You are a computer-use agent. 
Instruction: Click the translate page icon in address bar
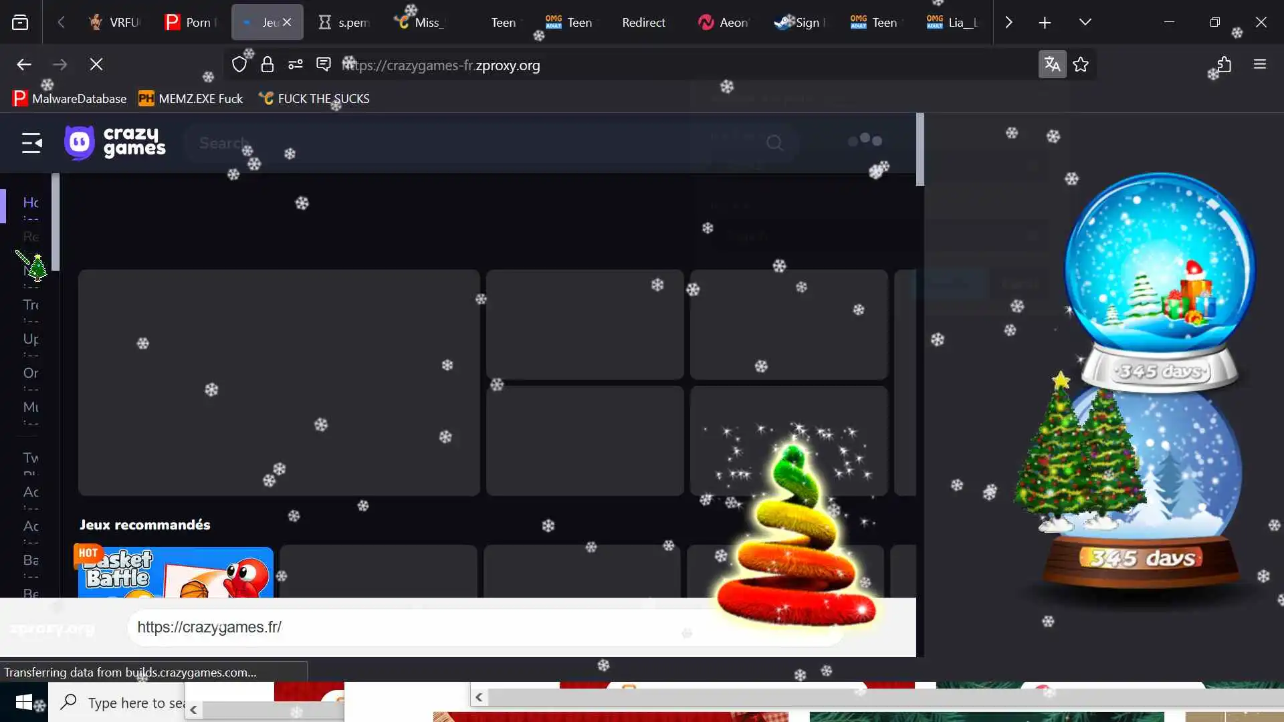(x=1052, y=65)
